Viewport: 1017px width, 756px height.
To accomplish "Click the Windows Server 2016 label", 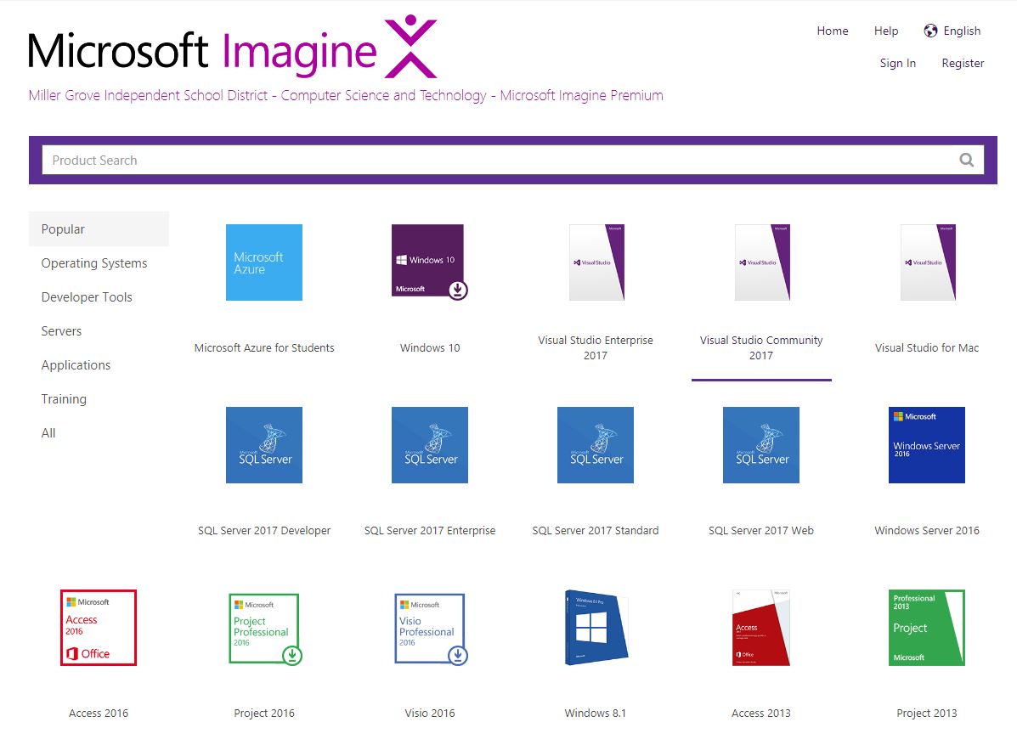I will 927,530.
